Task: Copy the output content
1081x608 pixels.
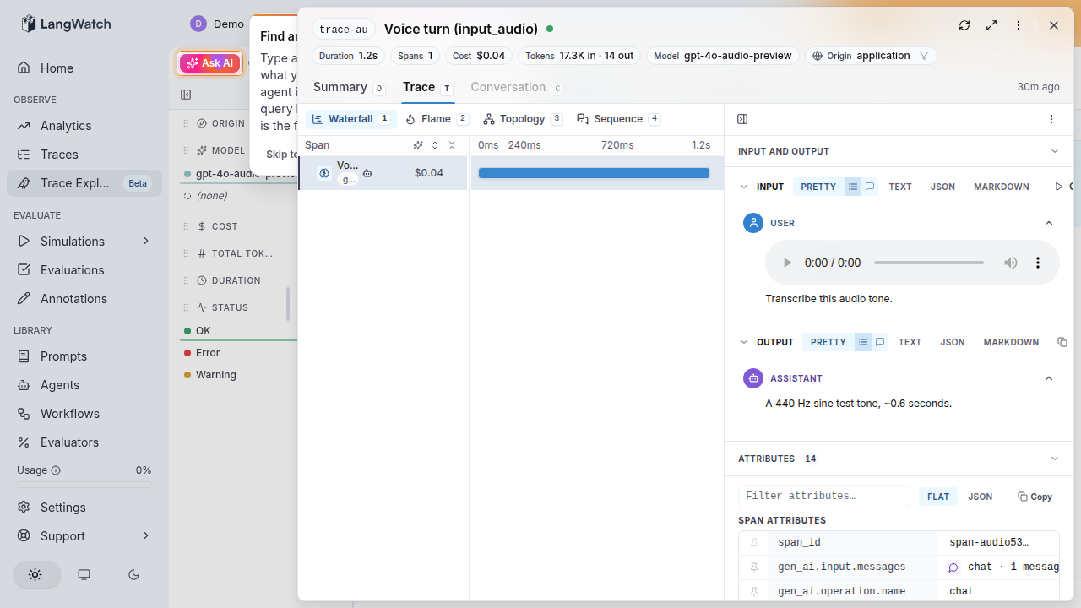Action: click(1062, 342)
